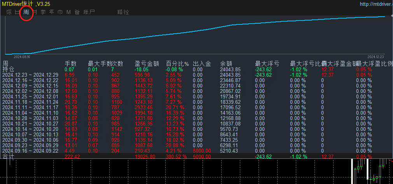Switch to the 月 monthly tab
393x184 pixels.
tap(35, 12)
